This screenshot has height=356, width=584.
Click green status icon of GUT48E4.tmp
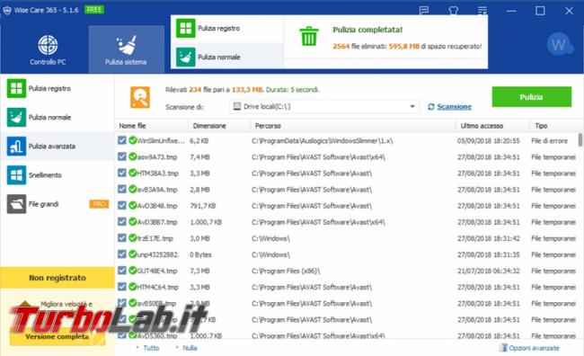[x=133, y=271]
